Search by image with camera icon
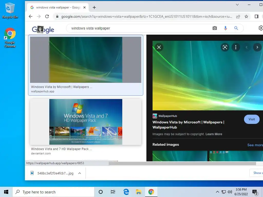The height and width of the screenshot is (197, 263). coord(214,28)
